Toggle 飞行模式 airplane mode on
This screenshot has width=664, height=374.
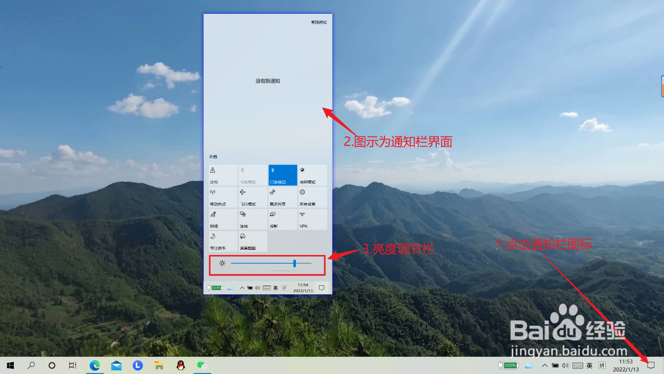coord(253,197)
